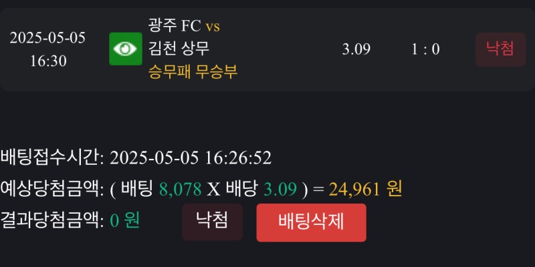The width and height of the screenshot is (535, 267).
Task: Click the 낙첨 status badge in match row
Action: (x=500, y=49)
